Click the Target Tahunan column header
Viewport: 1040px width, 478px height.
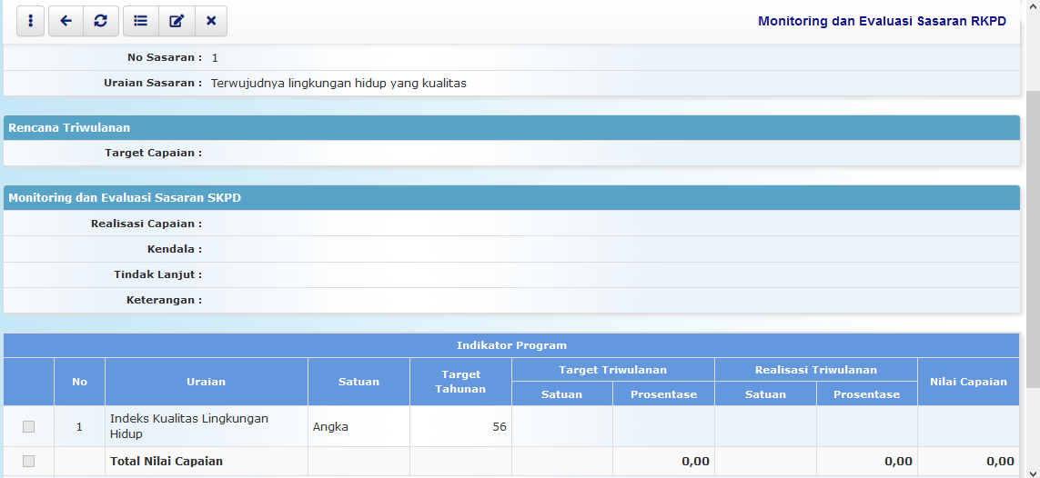coord(460,382)
